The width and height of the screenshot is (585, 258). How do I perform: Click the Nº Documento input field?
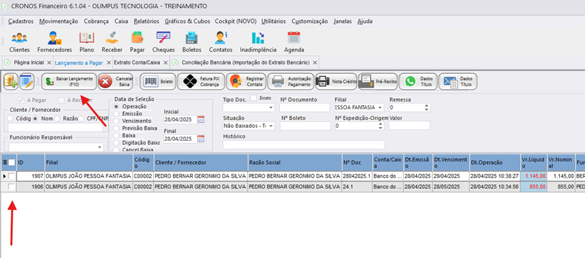(x=305, y=107)
